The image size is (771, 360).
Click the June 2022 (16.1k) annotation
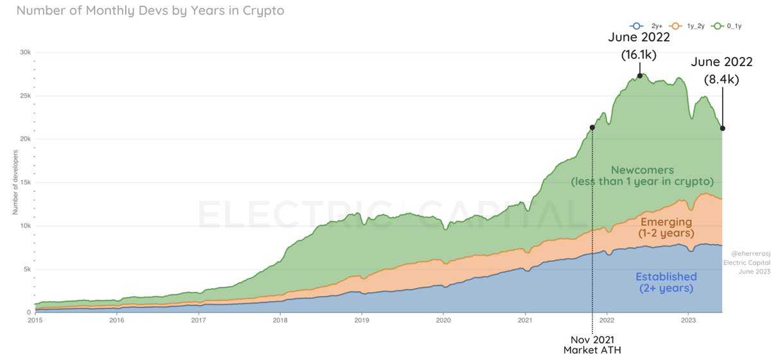[639, 46]
